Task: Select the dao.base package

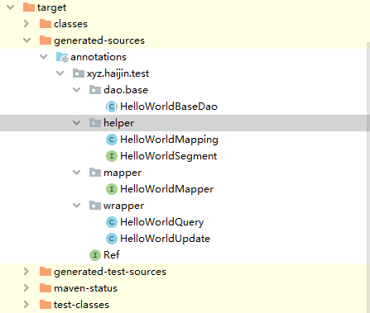Action: coord(126,90)
